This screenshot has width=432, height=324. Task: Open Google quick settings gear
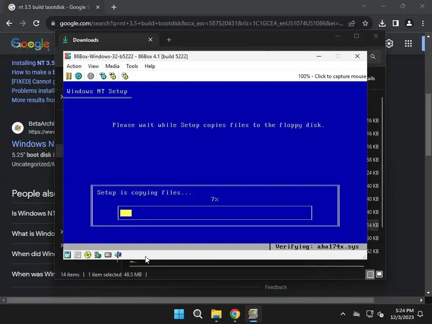click(389, 43)
